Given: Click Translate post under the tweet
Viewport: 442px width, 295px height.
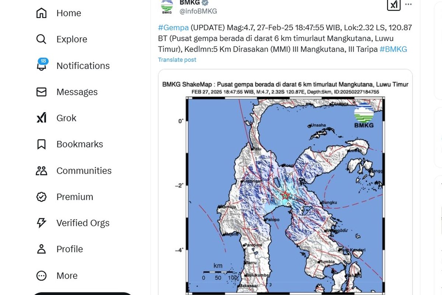Looking at the screenshot, I should [177, 59].
